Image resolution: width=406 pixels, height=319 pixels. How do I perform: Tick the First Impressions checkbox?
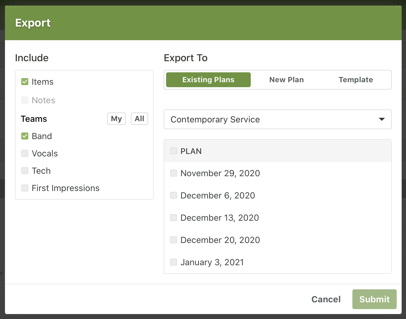25,188
